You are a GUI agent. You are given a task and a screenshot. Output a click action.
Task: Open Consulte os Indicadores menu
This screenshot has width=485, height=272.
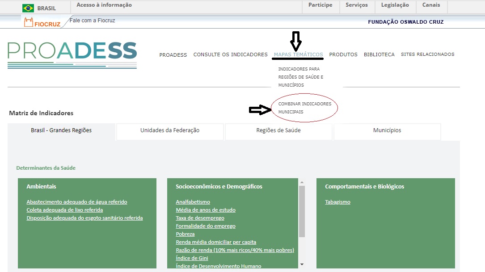[231, 54]
